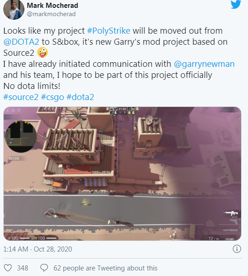Visit the @DOTA2 mention
This screenshot has width=248, height=276.
point(21,42)
